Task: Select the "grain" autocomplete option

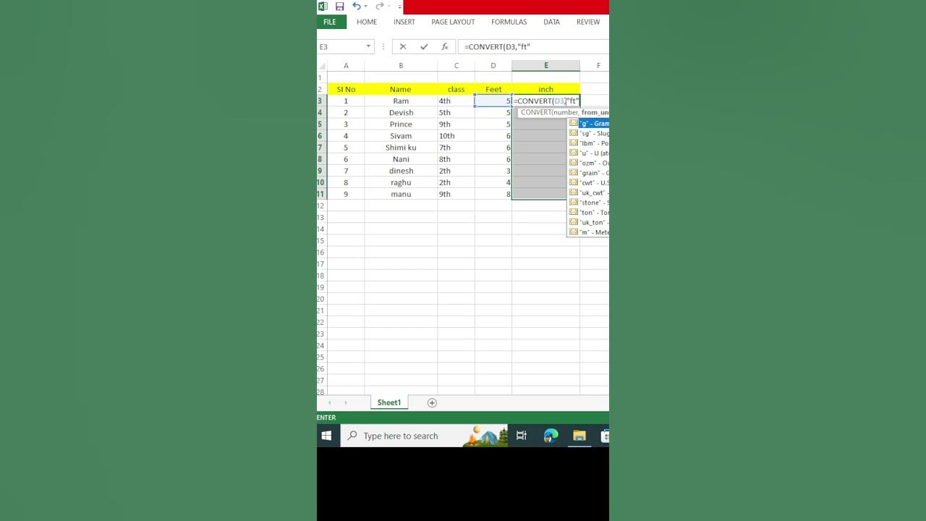Action: [x=588, y=173]
